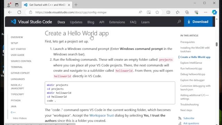Jump to Adding additional C/C++ settings
The image size is (222, 125).
pos(194,97)
